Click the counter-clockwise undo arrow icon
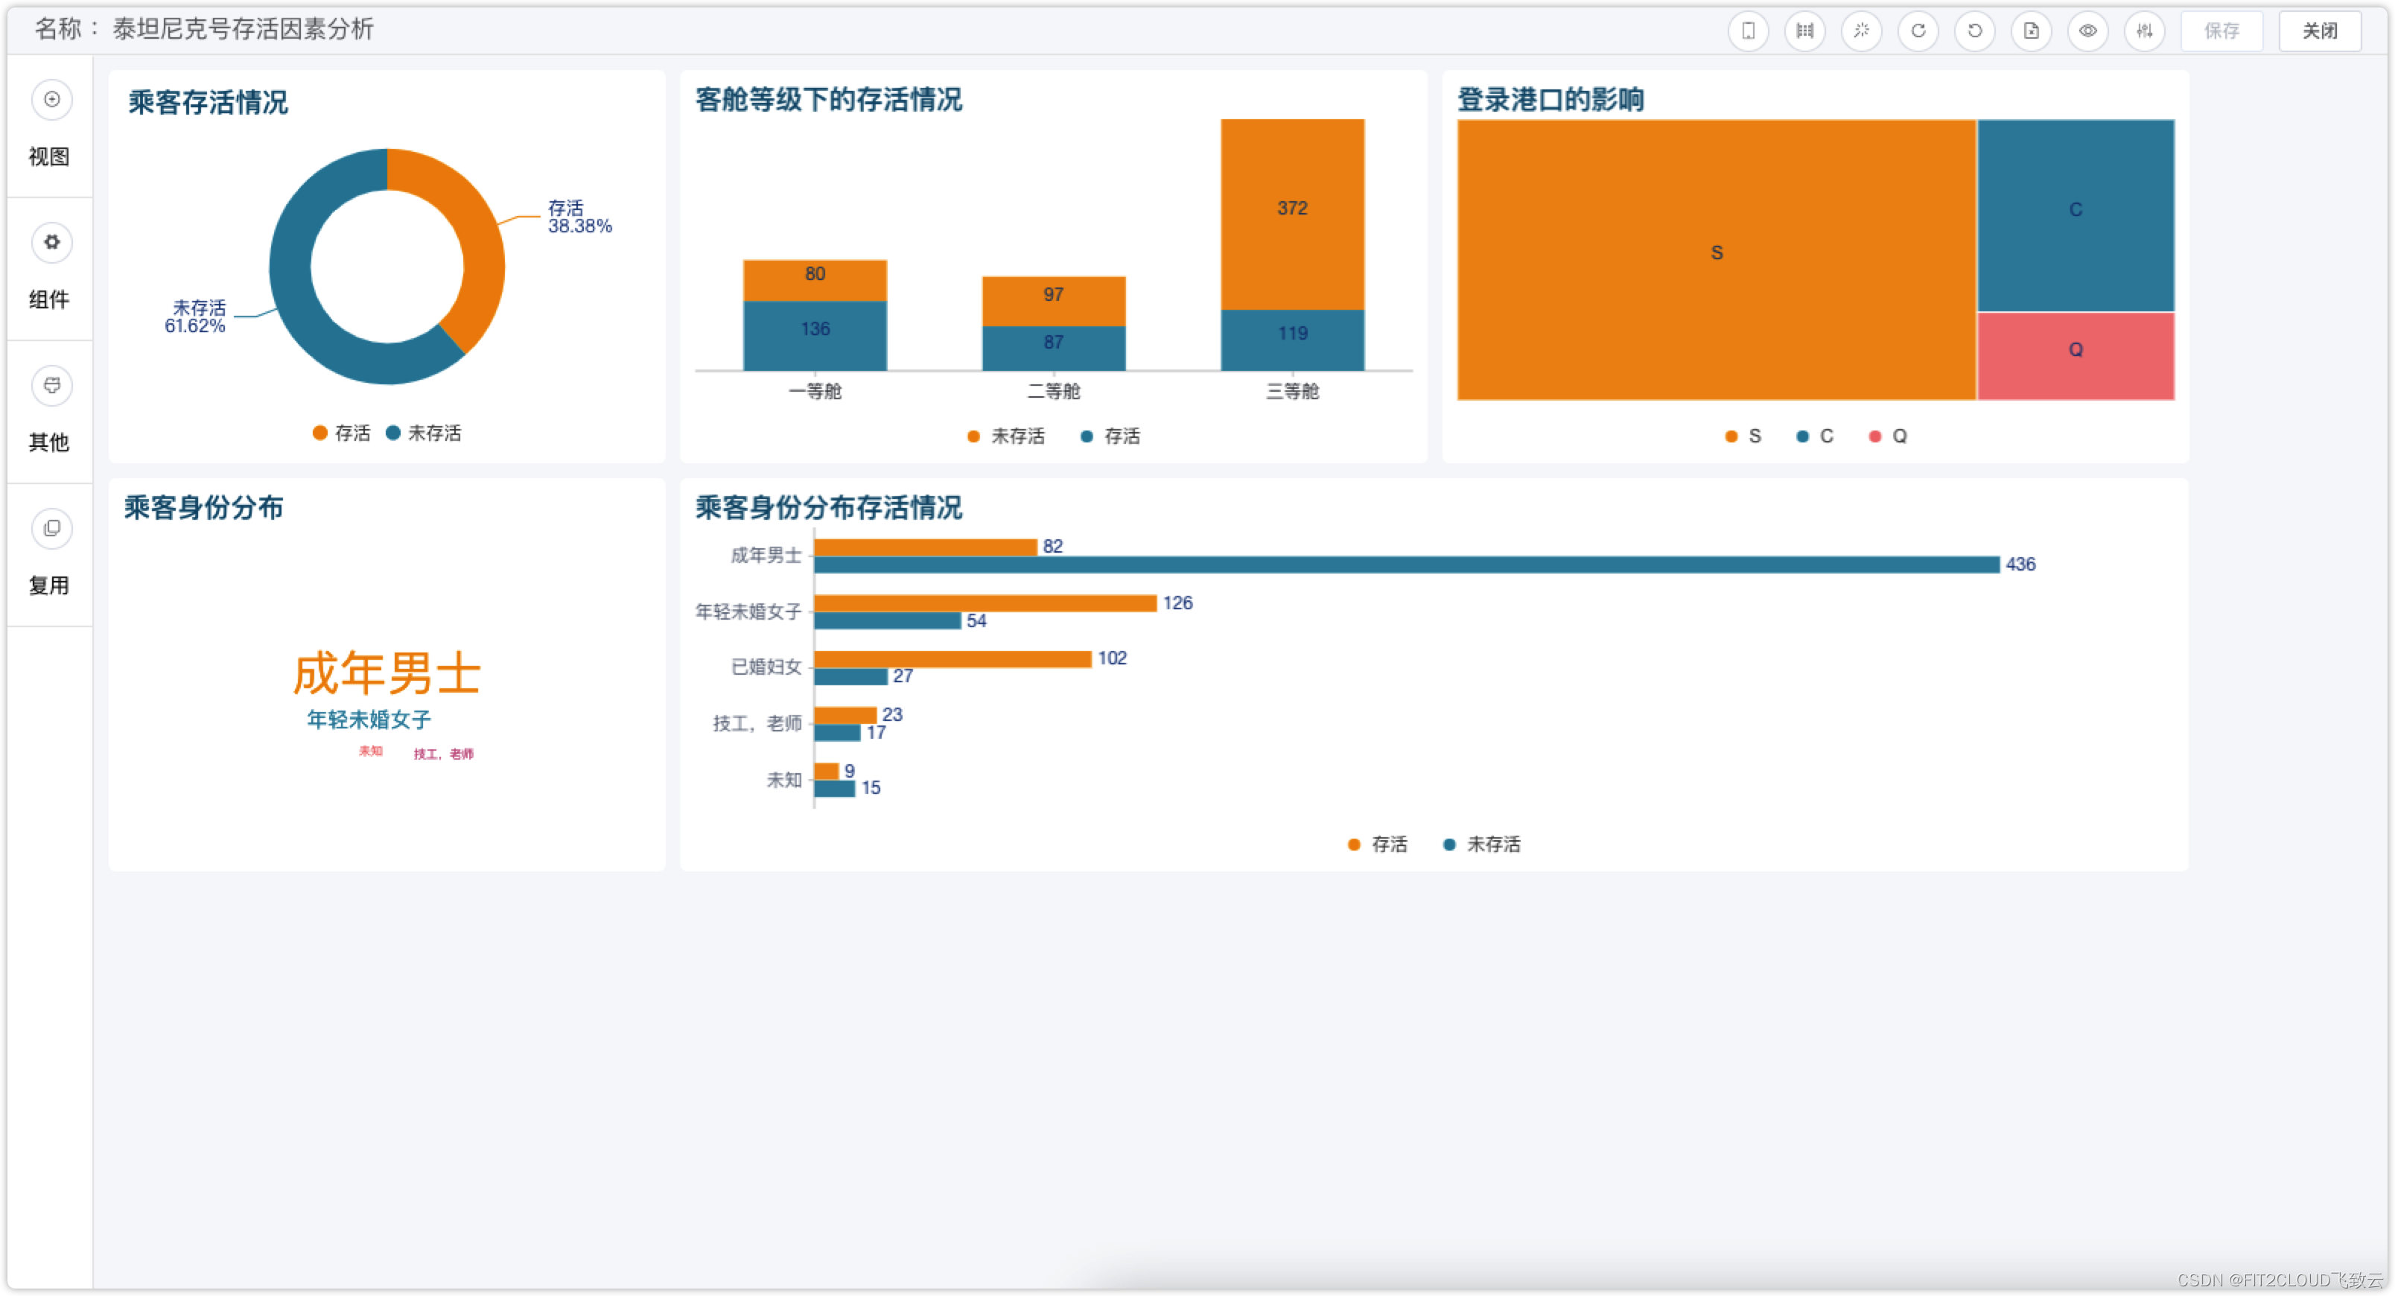 click(x=1975, y=31)
